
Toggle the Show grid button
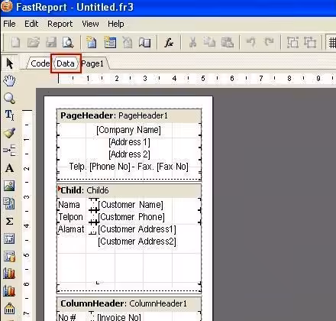331,43
